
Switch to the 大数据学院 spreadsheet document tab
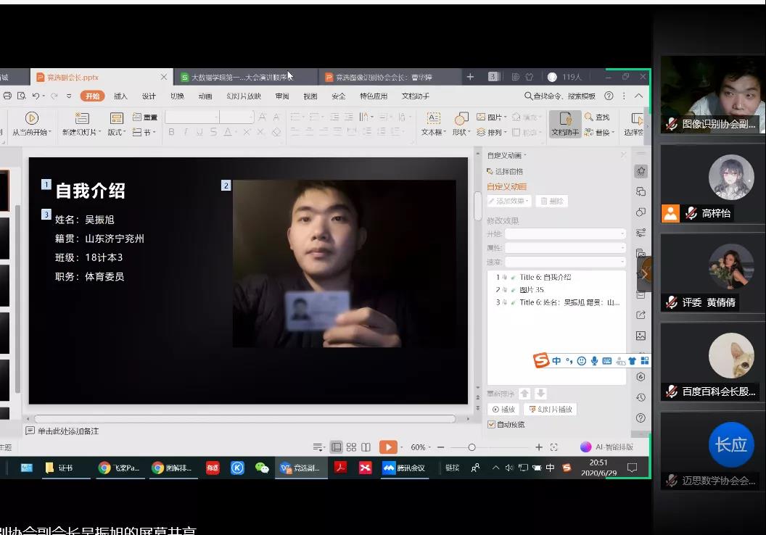[x=244, y=77]
